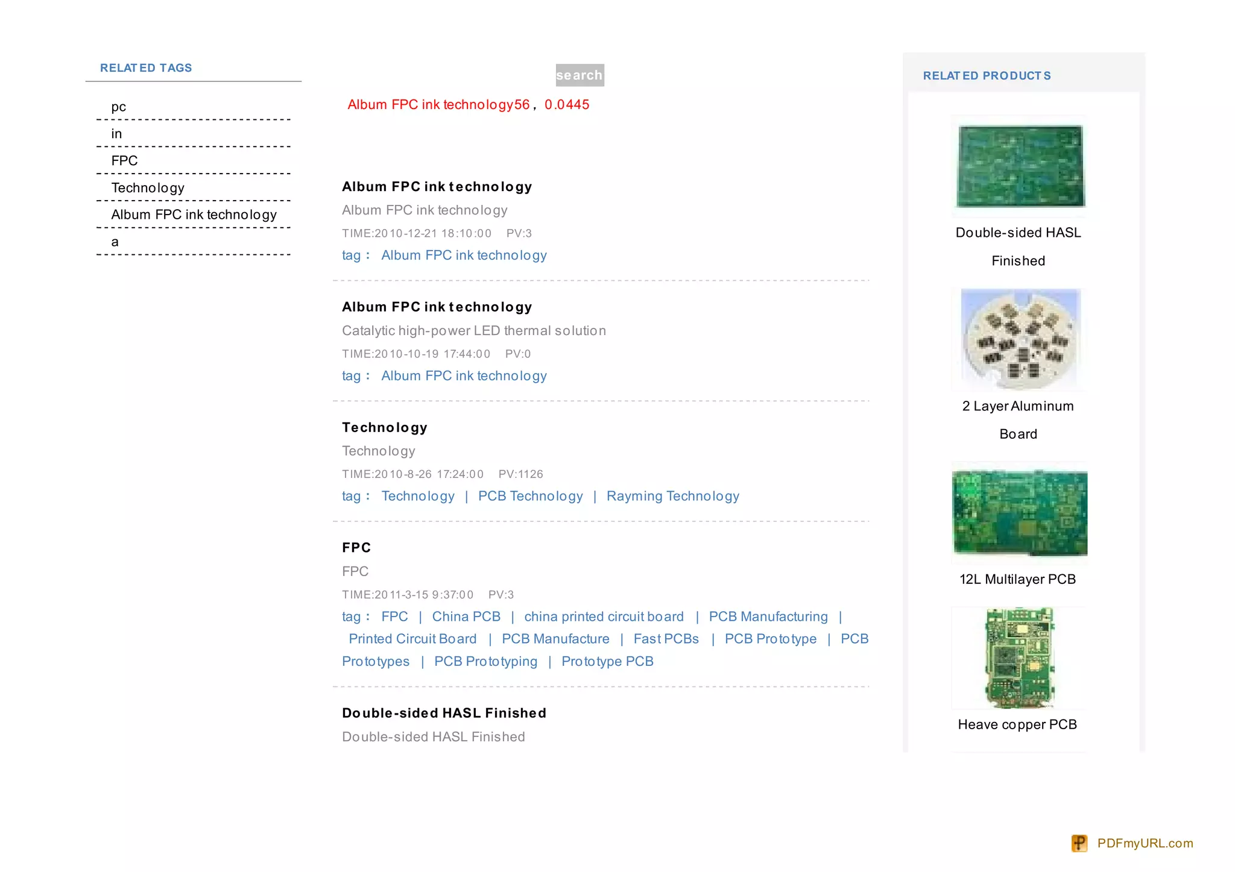
Task: Click the '12L Multilayer PCB' product caption
Action: (x=1017, y=579)
